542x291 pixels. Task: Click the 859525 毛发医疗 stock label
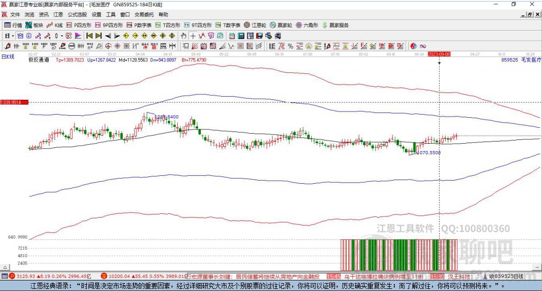521,60
